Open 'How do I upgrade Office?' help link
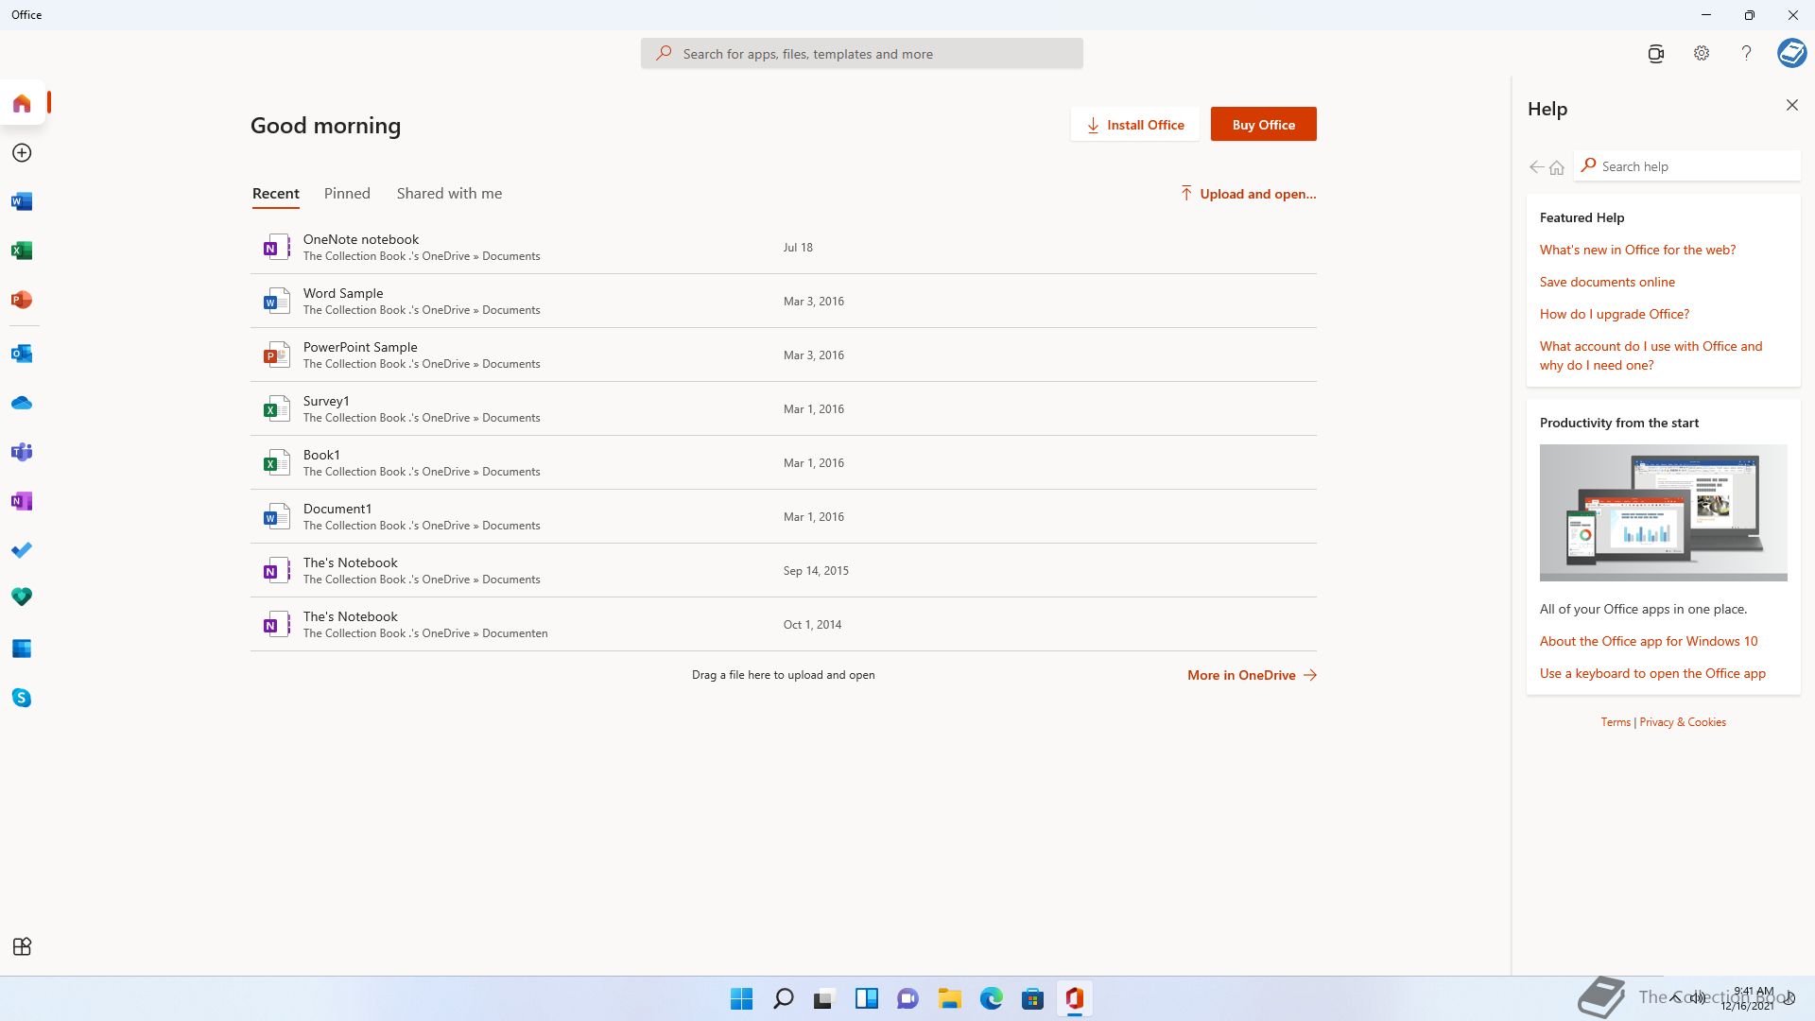1815x1021 pixels. 1614,314
